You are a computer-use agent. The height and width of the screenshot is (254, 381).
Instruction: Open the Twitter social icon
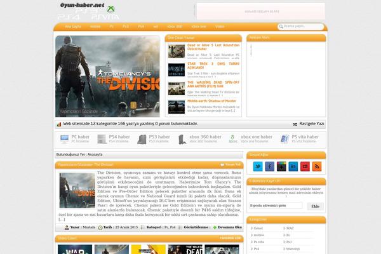[258, 166]
